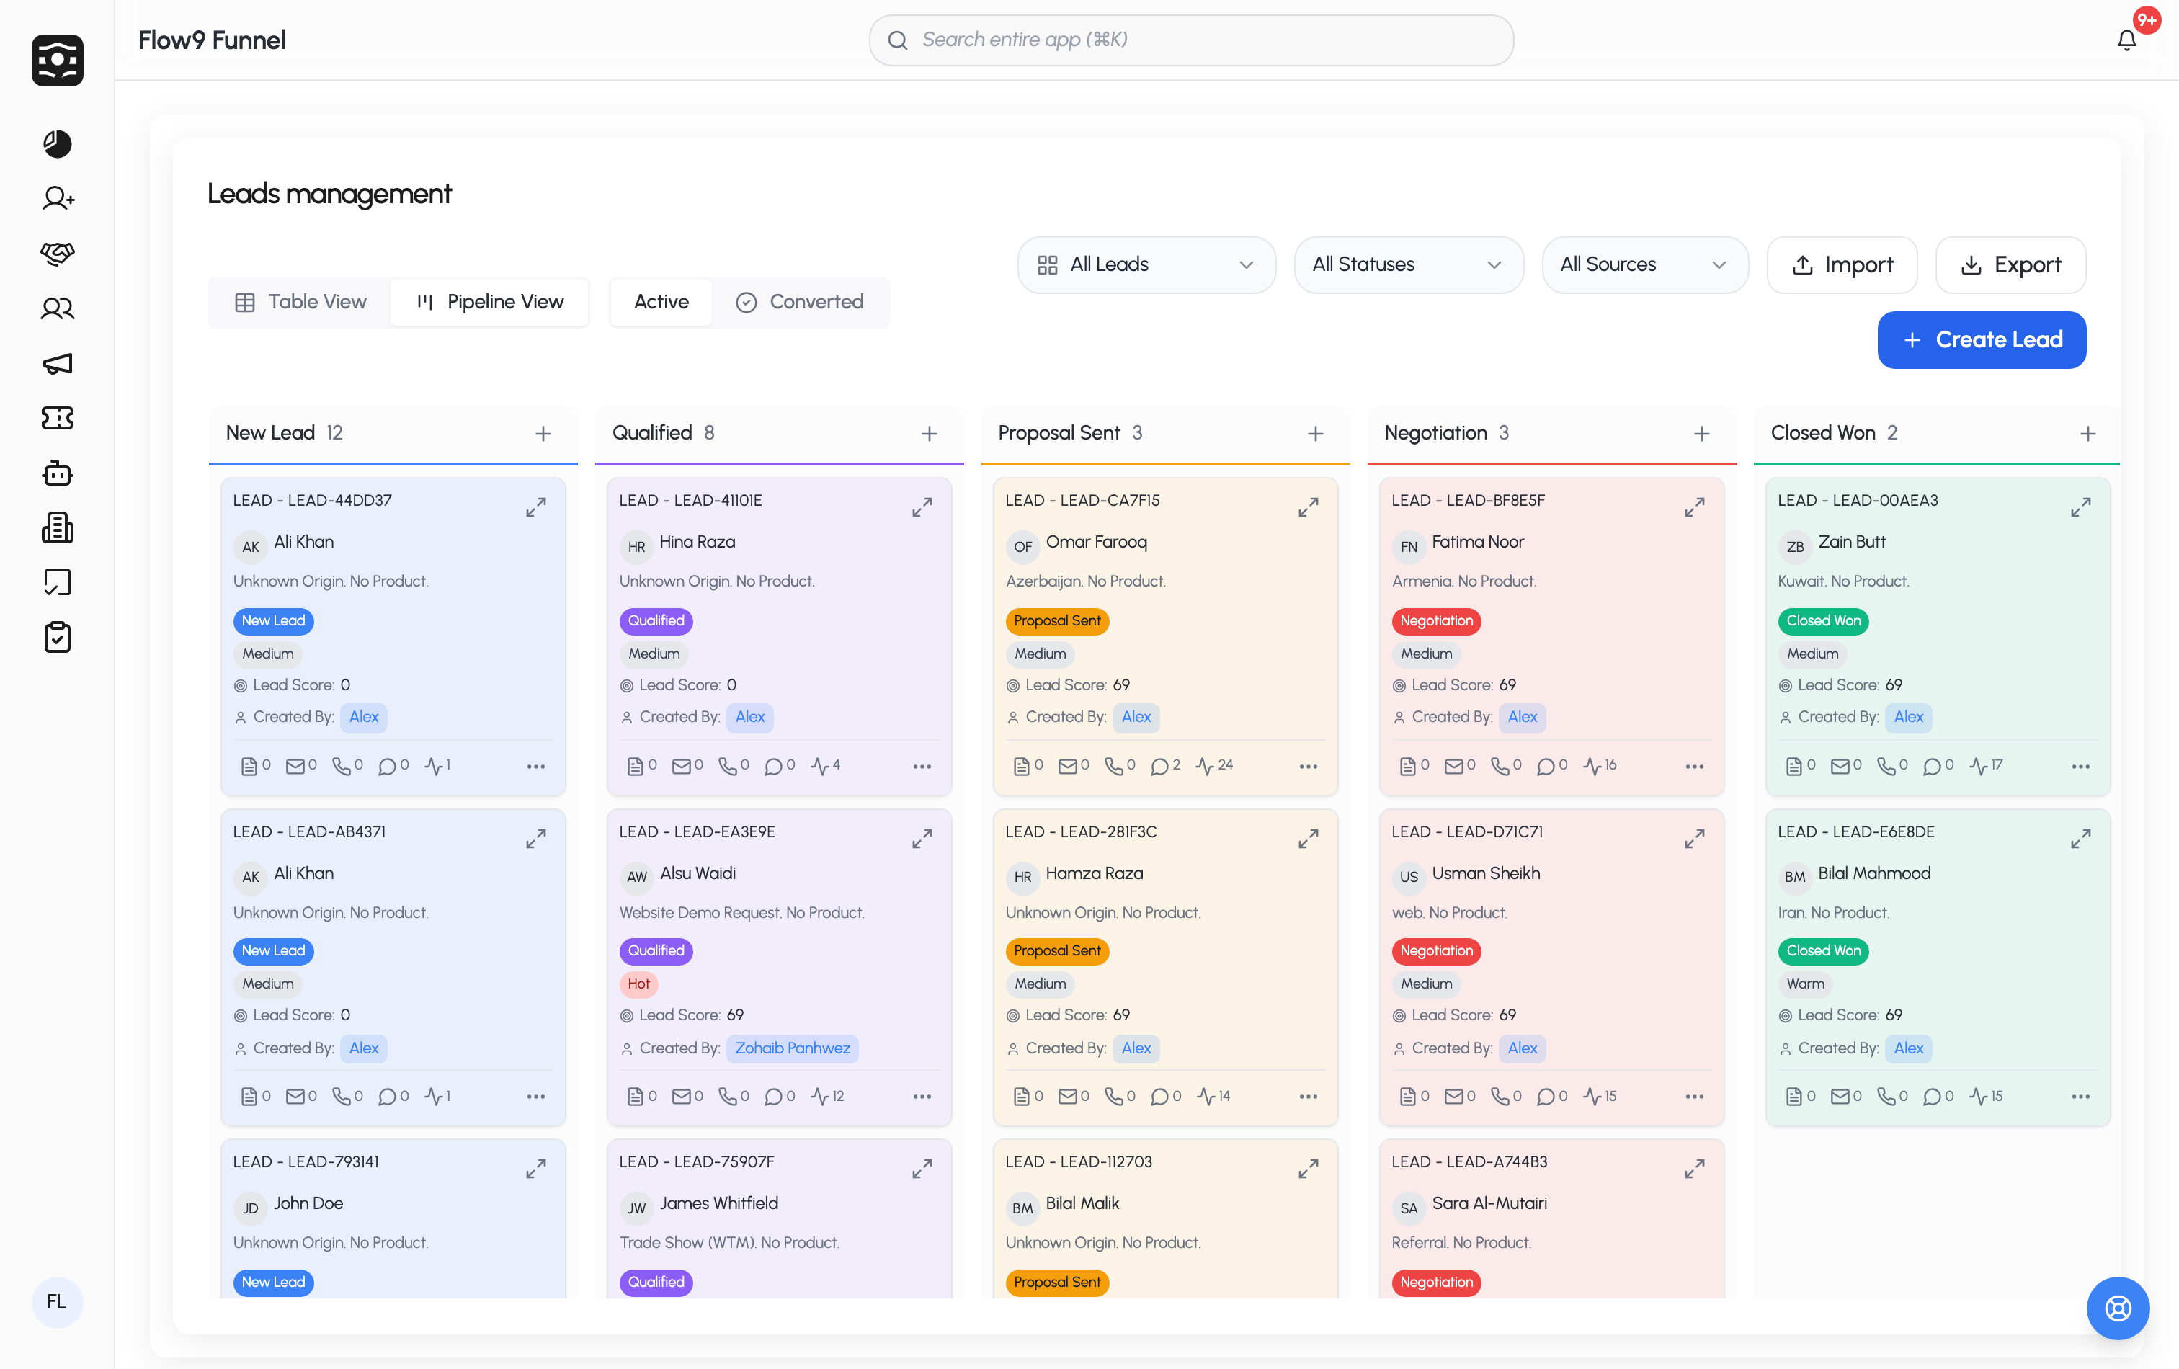Open John Doe lead card LEAD-793141

click(x=393, y=1218)
